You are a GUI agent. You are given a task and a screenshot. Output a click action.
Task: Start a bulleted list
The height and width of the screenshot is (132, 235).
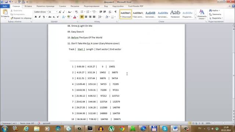pyautogui.click(x=82, y=12)
